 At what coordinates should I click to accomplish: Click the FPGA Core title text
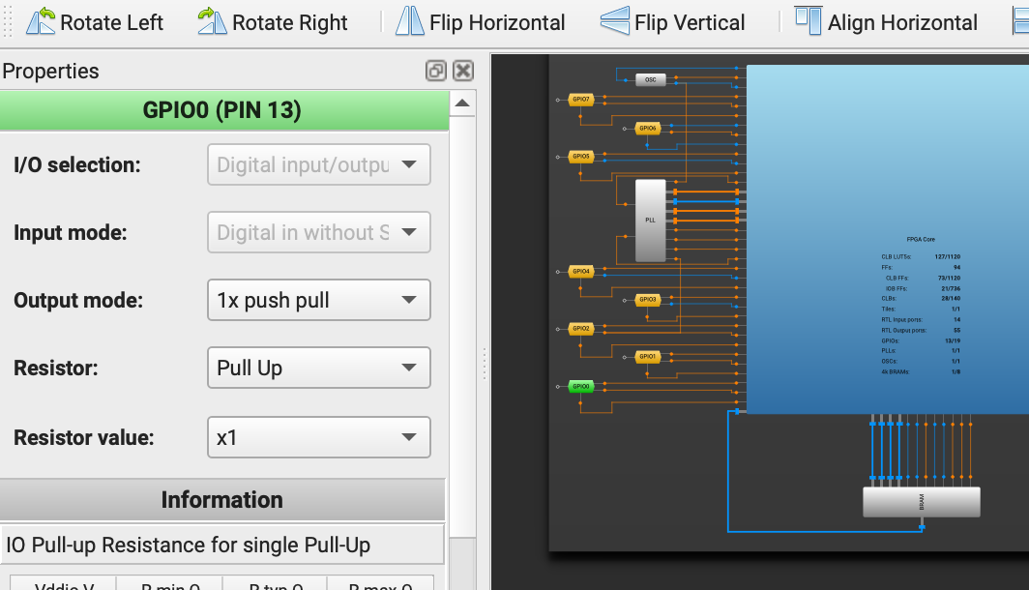[x=921, y=240]
